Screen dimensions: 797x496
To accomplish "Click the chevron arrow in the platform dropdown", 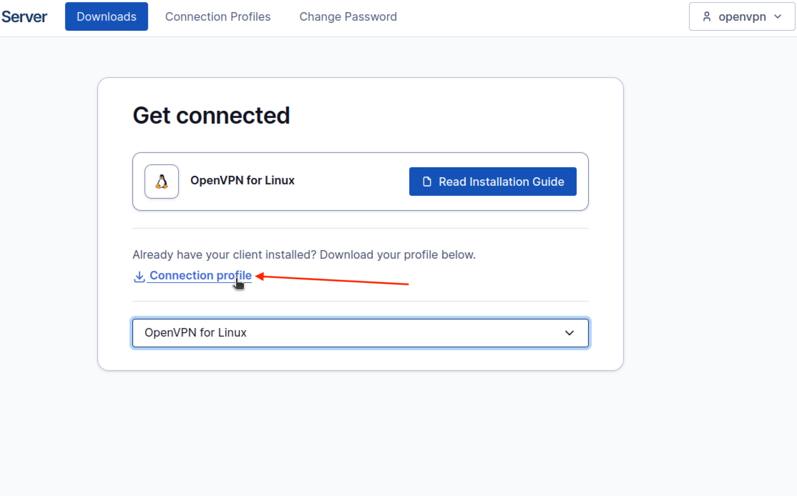I will tap(569, 333).
